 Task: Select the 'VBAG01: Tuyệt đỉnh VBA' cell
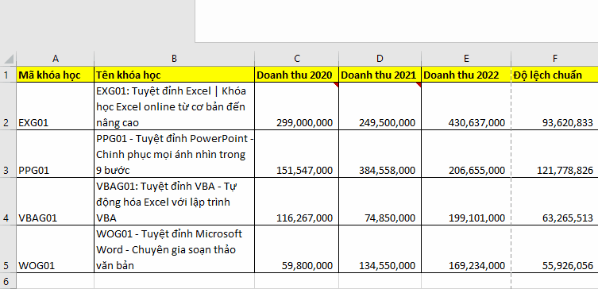(x=174, y=202)
